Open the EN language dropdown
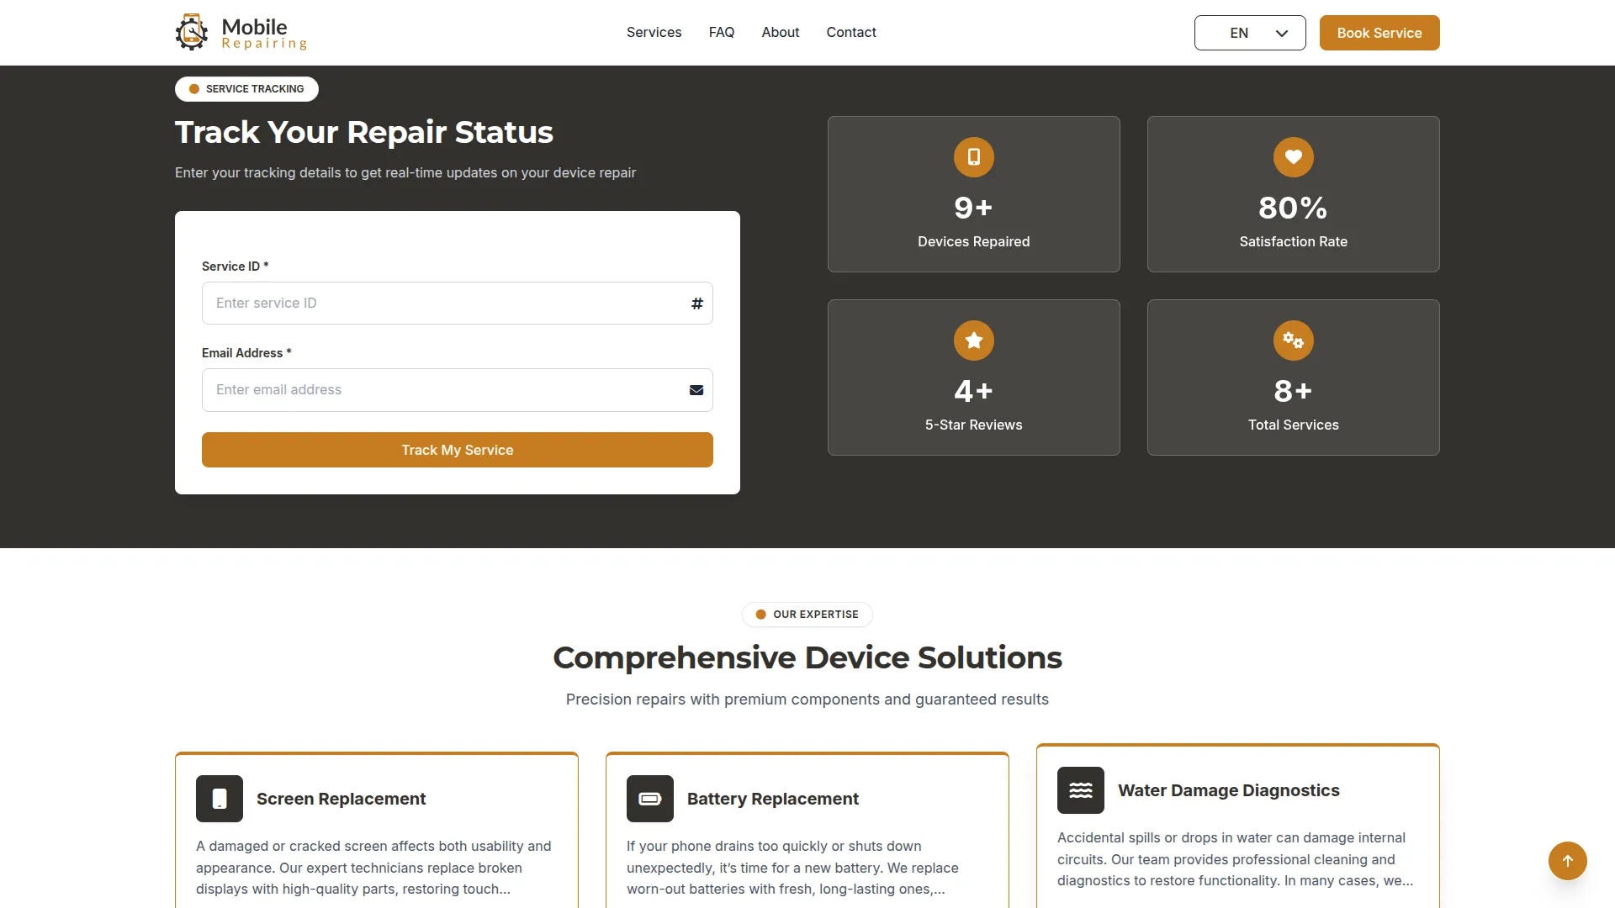This screenshot has height=908, width=1615. pos(1249,33)
